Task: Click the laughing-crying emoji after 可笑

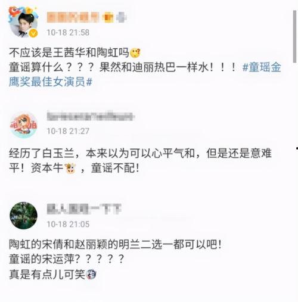Action: 91,275
